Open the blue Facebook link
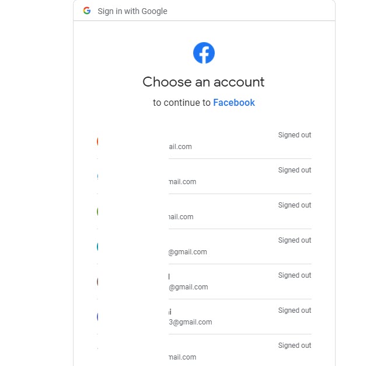This screenshot has width=391, height=366. pos(234,103)
